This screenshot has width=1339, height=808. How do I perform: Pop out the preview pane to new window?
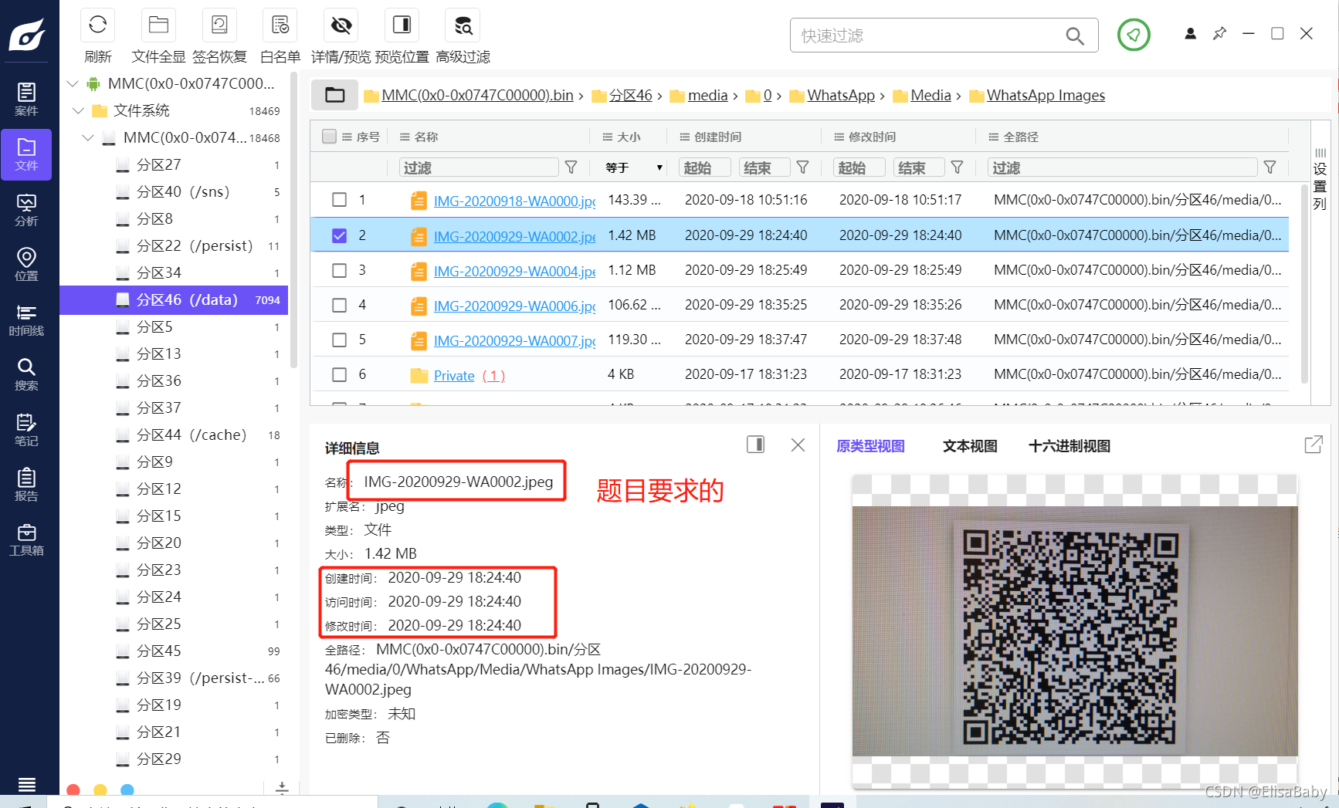tap(1314, 445)
